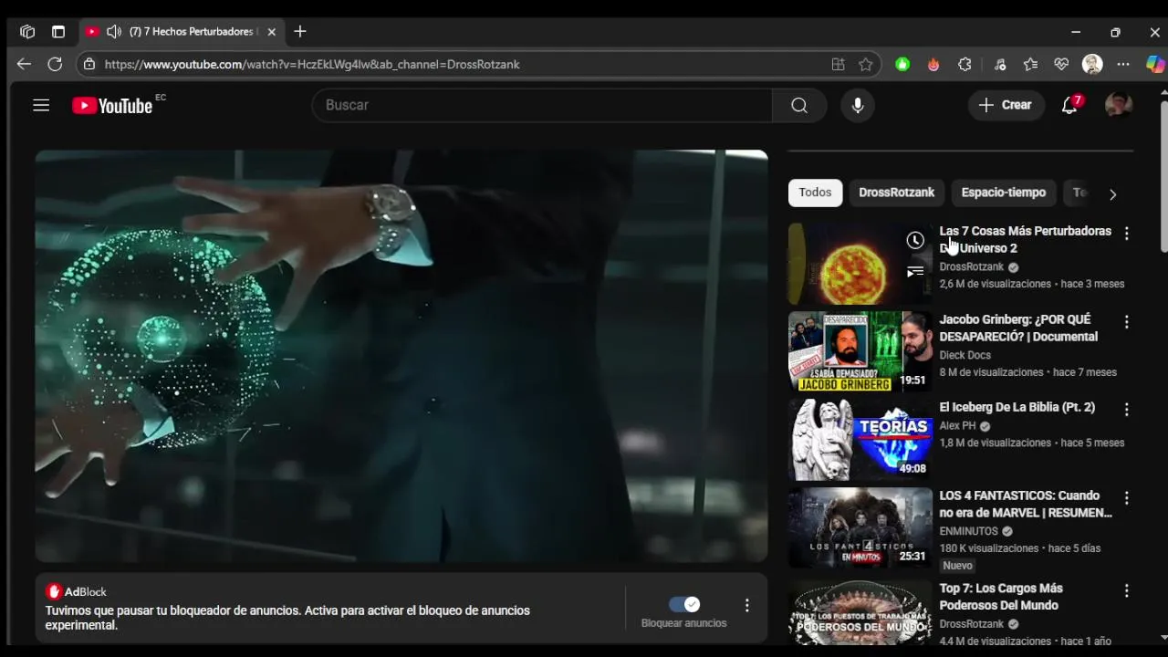Toggle the Bloquear anuncios switch

[x=684, y=604]
